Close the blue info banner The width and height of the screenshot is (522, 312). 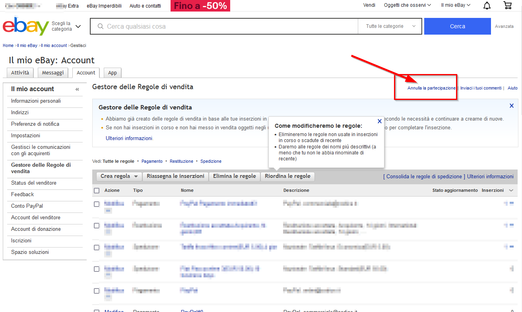point(512,106)
